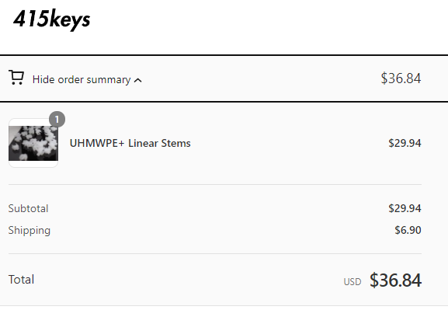The width and height of the screenshot is (448, 310).
Task: Click the Shipping label
Action: pyautogui.click(x=30, y=231)
